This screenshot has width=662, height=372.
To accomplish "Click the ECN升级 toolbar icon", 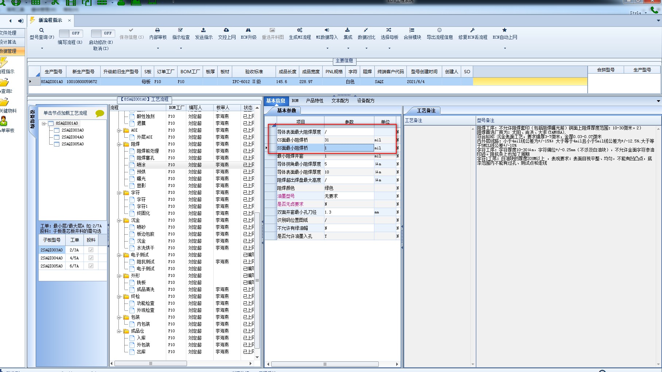I will click(248, 30).
